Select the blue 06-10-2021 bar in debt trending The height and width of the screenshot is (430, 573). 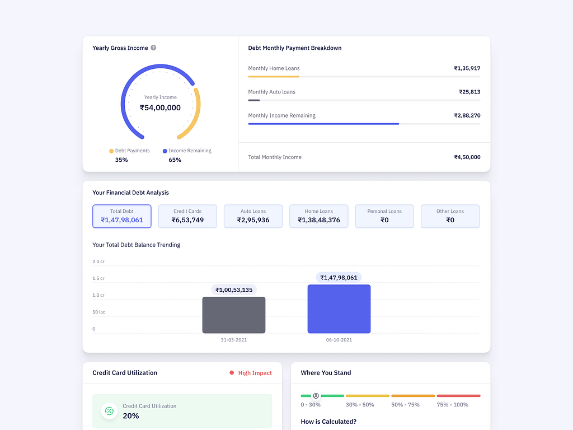(x=339, y=309)
